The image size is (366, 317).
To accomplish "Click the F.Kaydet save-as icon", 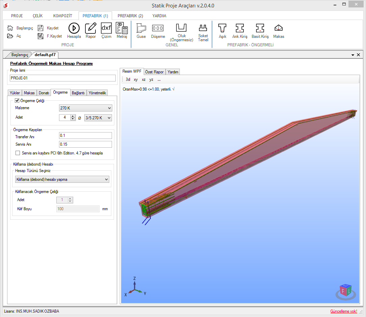I will coord(40,36).
